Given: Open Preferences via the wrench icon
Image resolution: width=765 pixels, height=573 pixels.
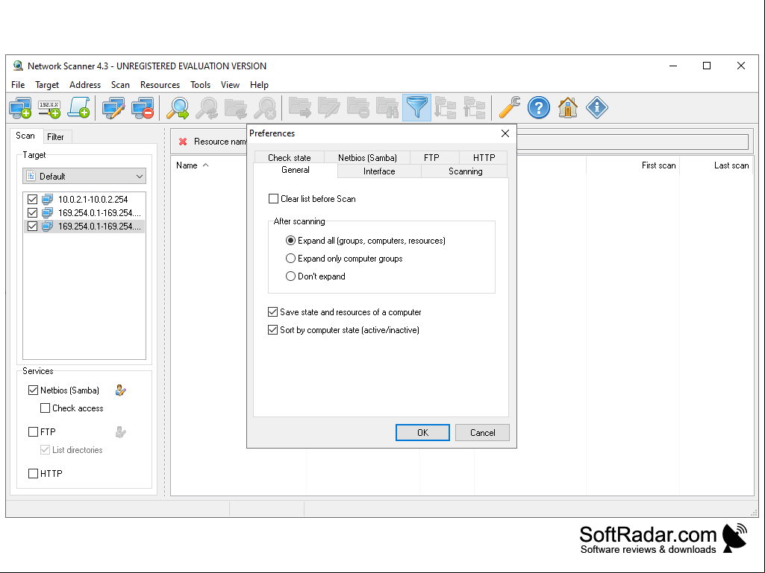Looking at the screenshot, I should (x=509, y=108).
